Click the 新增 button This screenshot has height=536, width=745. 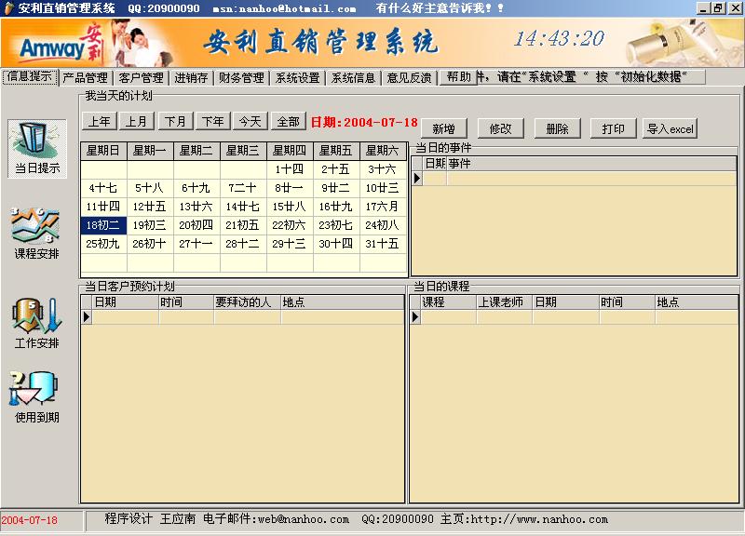click(444, 128)
